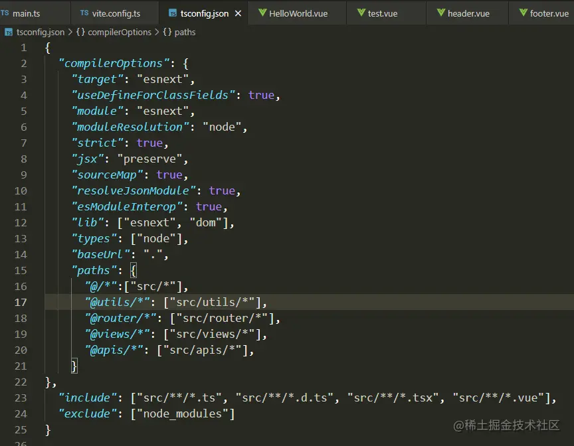Click the file icon beside tsconfig.json breadcrumb
The height and width of the screenshot is (446, 574).
[x=9, y=32]
